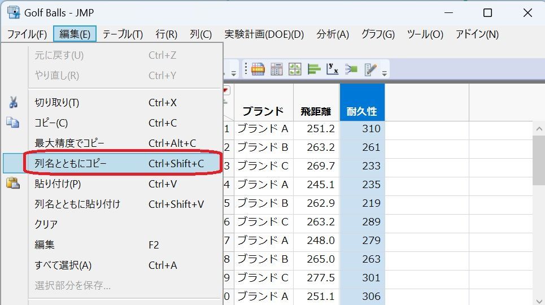Launch the Fit Y by X toolbar icon
The height and width of the screenshot is (305, 545).
[332, 69]
